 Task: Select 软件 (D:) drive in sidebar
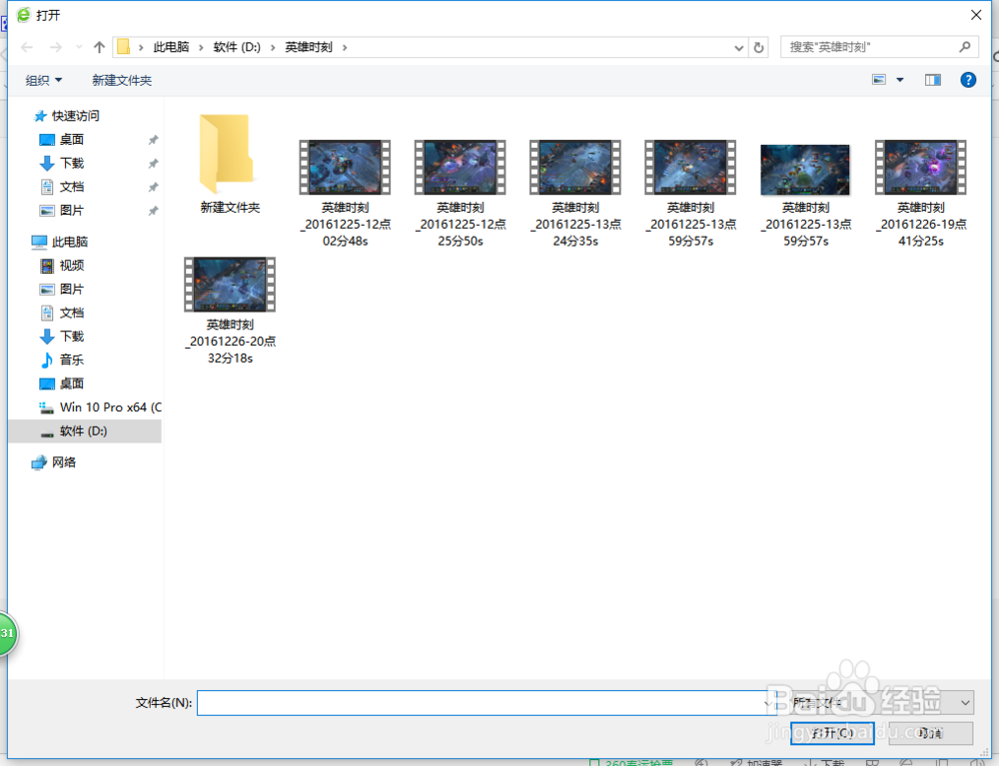coord(85,431)
